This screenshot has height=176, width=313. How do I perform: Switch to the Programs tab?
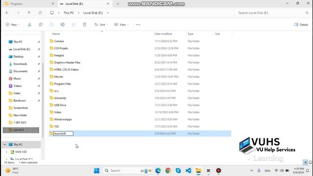[29, 4]
